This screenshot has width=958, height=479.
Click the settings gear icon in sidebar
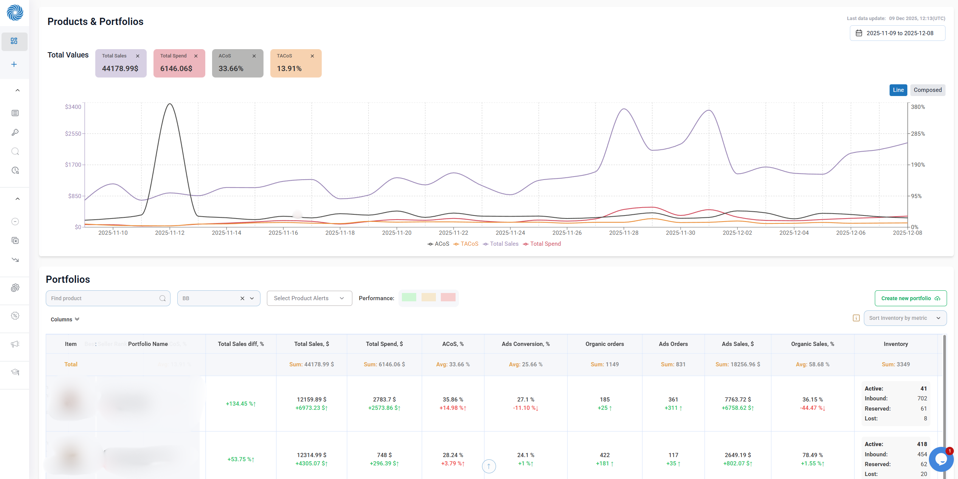coord(15,288)
